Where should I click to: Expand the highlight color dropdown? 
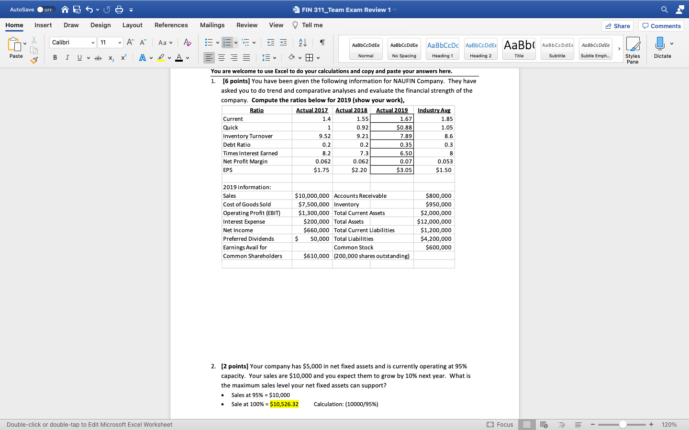pyautogui.click(x=168, y=57)
